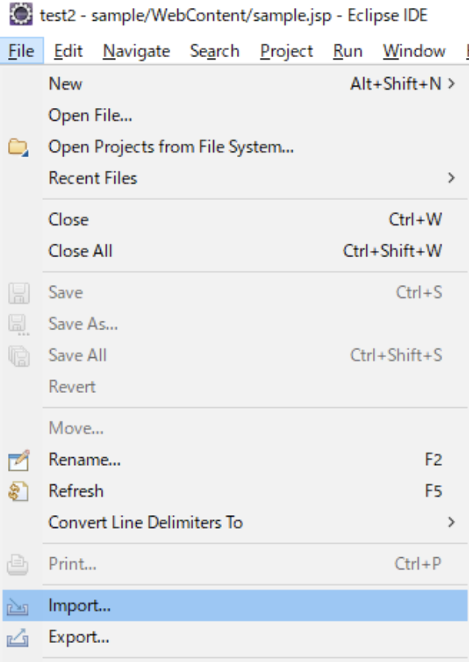This screenshot has width=469, height=662.
Task: Expand Convert Line Delimiters To submenu
Action: [x=452, y=522]
